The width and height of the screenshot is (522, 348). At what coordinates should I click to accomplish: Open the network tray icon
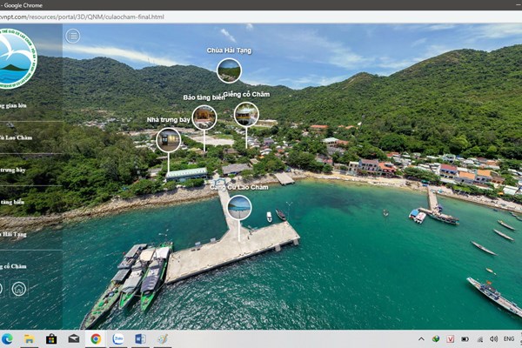[479, 339]
